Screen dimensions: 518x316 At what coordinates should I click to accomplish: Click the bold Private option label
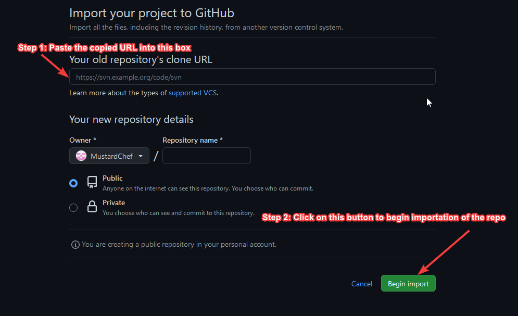coord(113,203)
